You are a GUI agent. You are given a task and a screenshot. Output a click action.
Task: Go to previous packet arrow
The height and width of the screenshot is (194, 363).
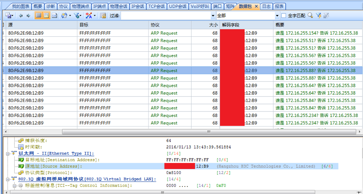(21, 16)
